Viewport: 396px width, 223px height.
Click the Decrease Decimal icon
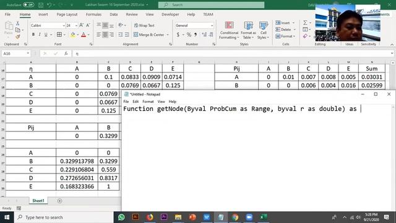[211, 35]
